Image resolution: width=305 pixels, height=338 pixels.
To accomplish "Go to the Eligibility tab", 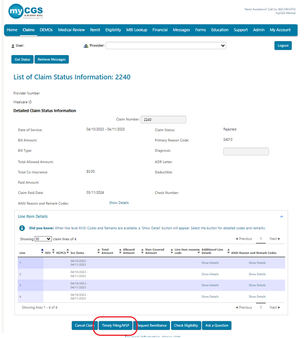I will (113, 30).
